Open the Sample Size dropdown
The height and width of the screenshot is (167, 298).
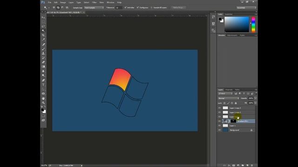point(94,7)
